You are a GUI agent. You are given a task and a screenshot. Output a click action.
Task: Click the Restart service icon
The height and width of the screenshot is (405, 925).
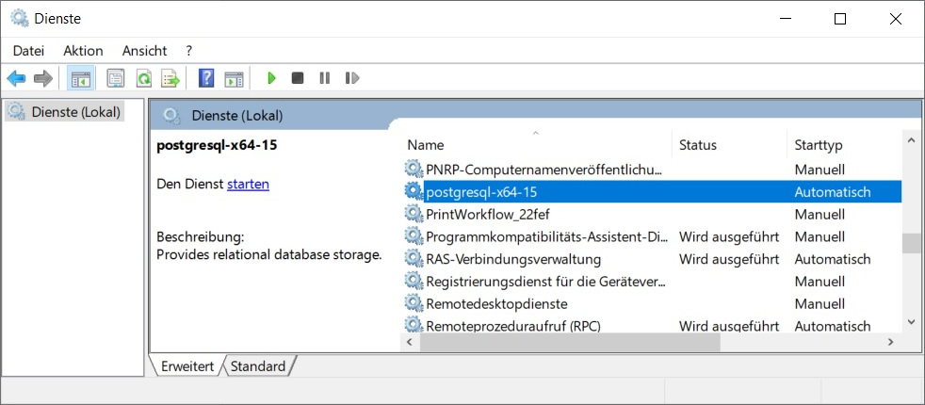352,78
